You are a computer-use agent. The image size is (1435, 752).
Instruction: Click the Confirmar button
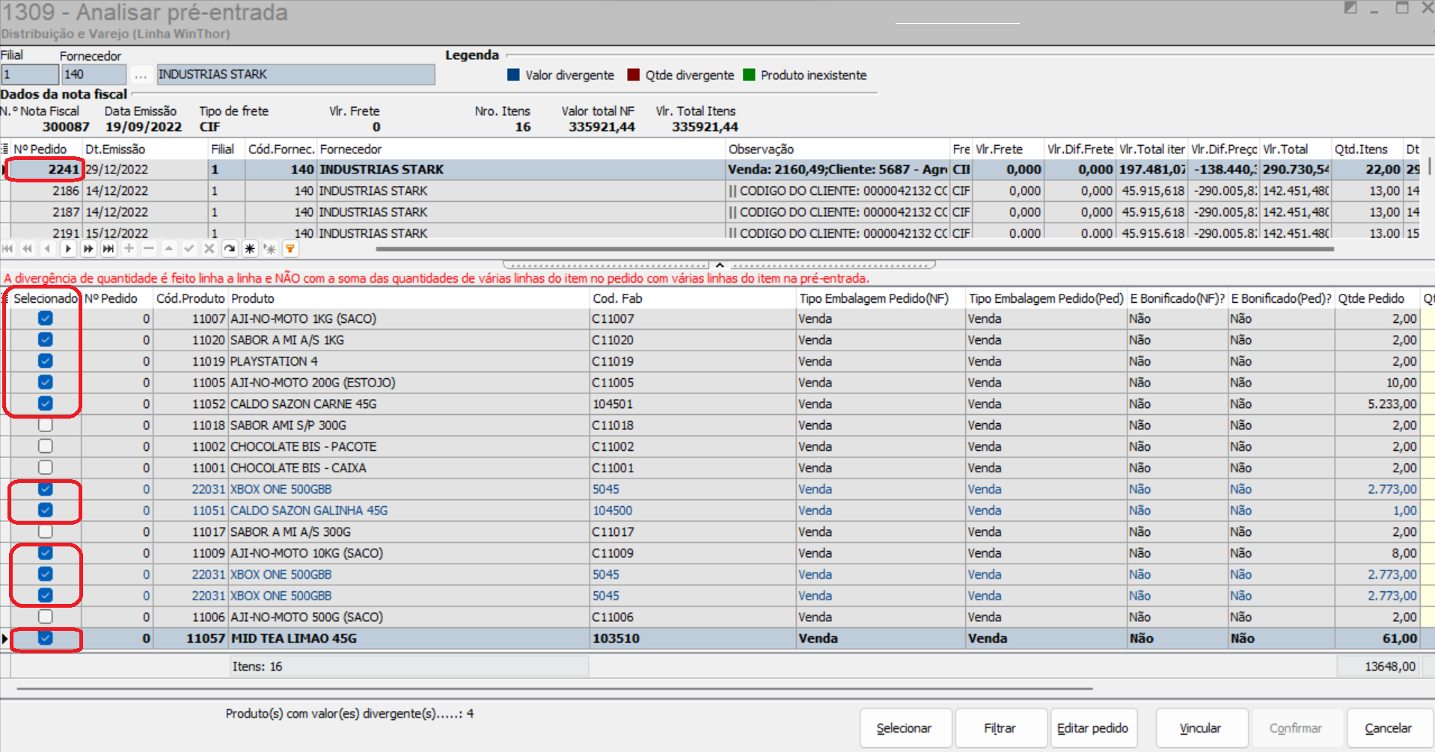pos(1296,728)
